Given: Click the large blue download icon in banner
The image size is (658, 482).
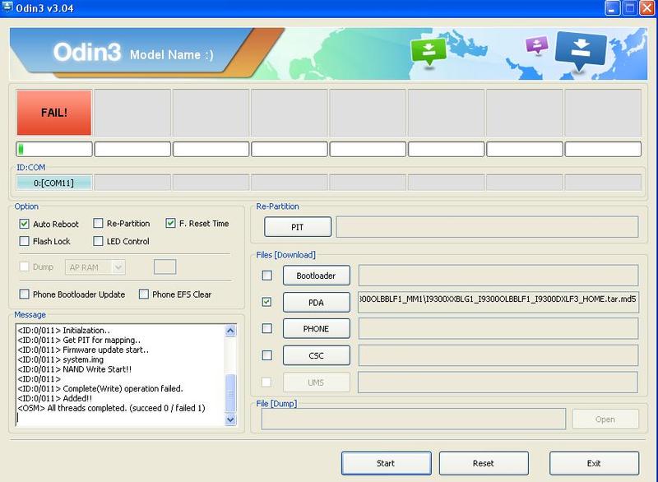Looking at the screenshot, I should pyautogui.click(x=581, y=49).
